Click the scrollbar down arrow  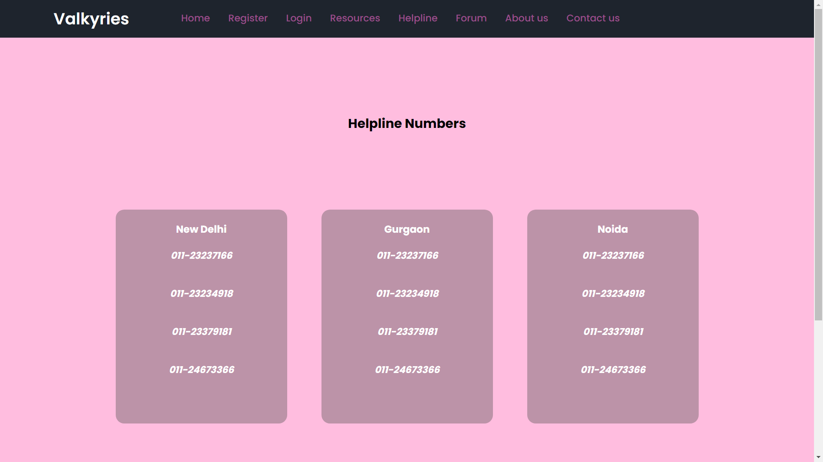click(818, 457)
